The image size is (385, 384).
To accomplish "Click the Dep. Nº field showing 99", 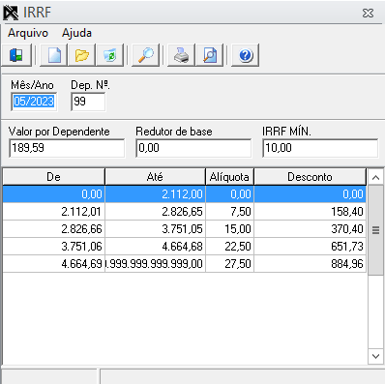I will click(88, 102).
